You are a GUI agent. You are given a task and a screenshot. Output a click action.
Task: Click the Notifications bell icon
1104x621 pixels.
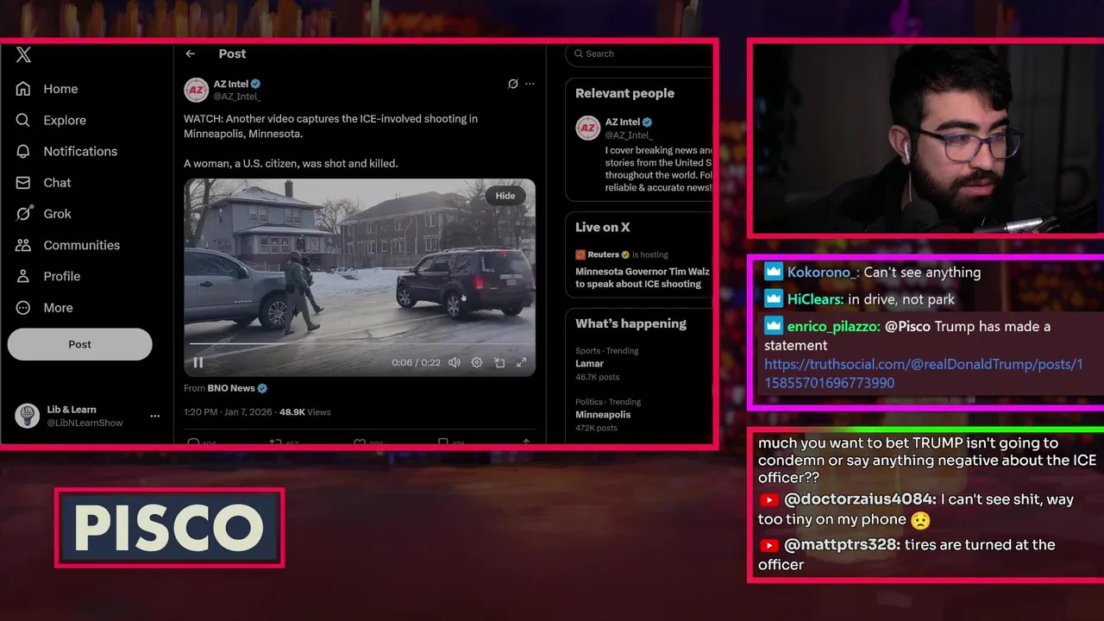pos(23,151)
